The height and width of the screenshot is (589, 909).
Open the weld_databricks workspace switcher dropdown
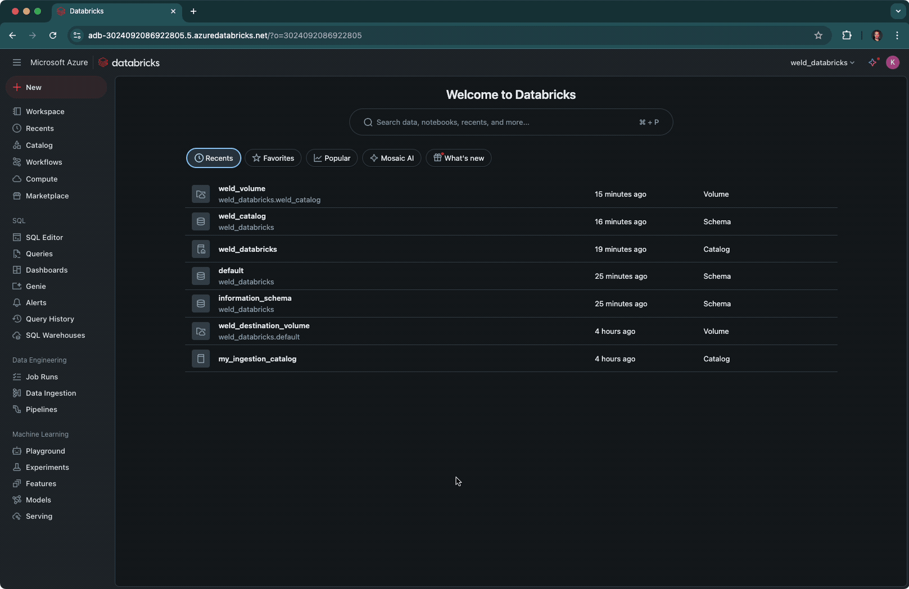click(x=822, y=62)
